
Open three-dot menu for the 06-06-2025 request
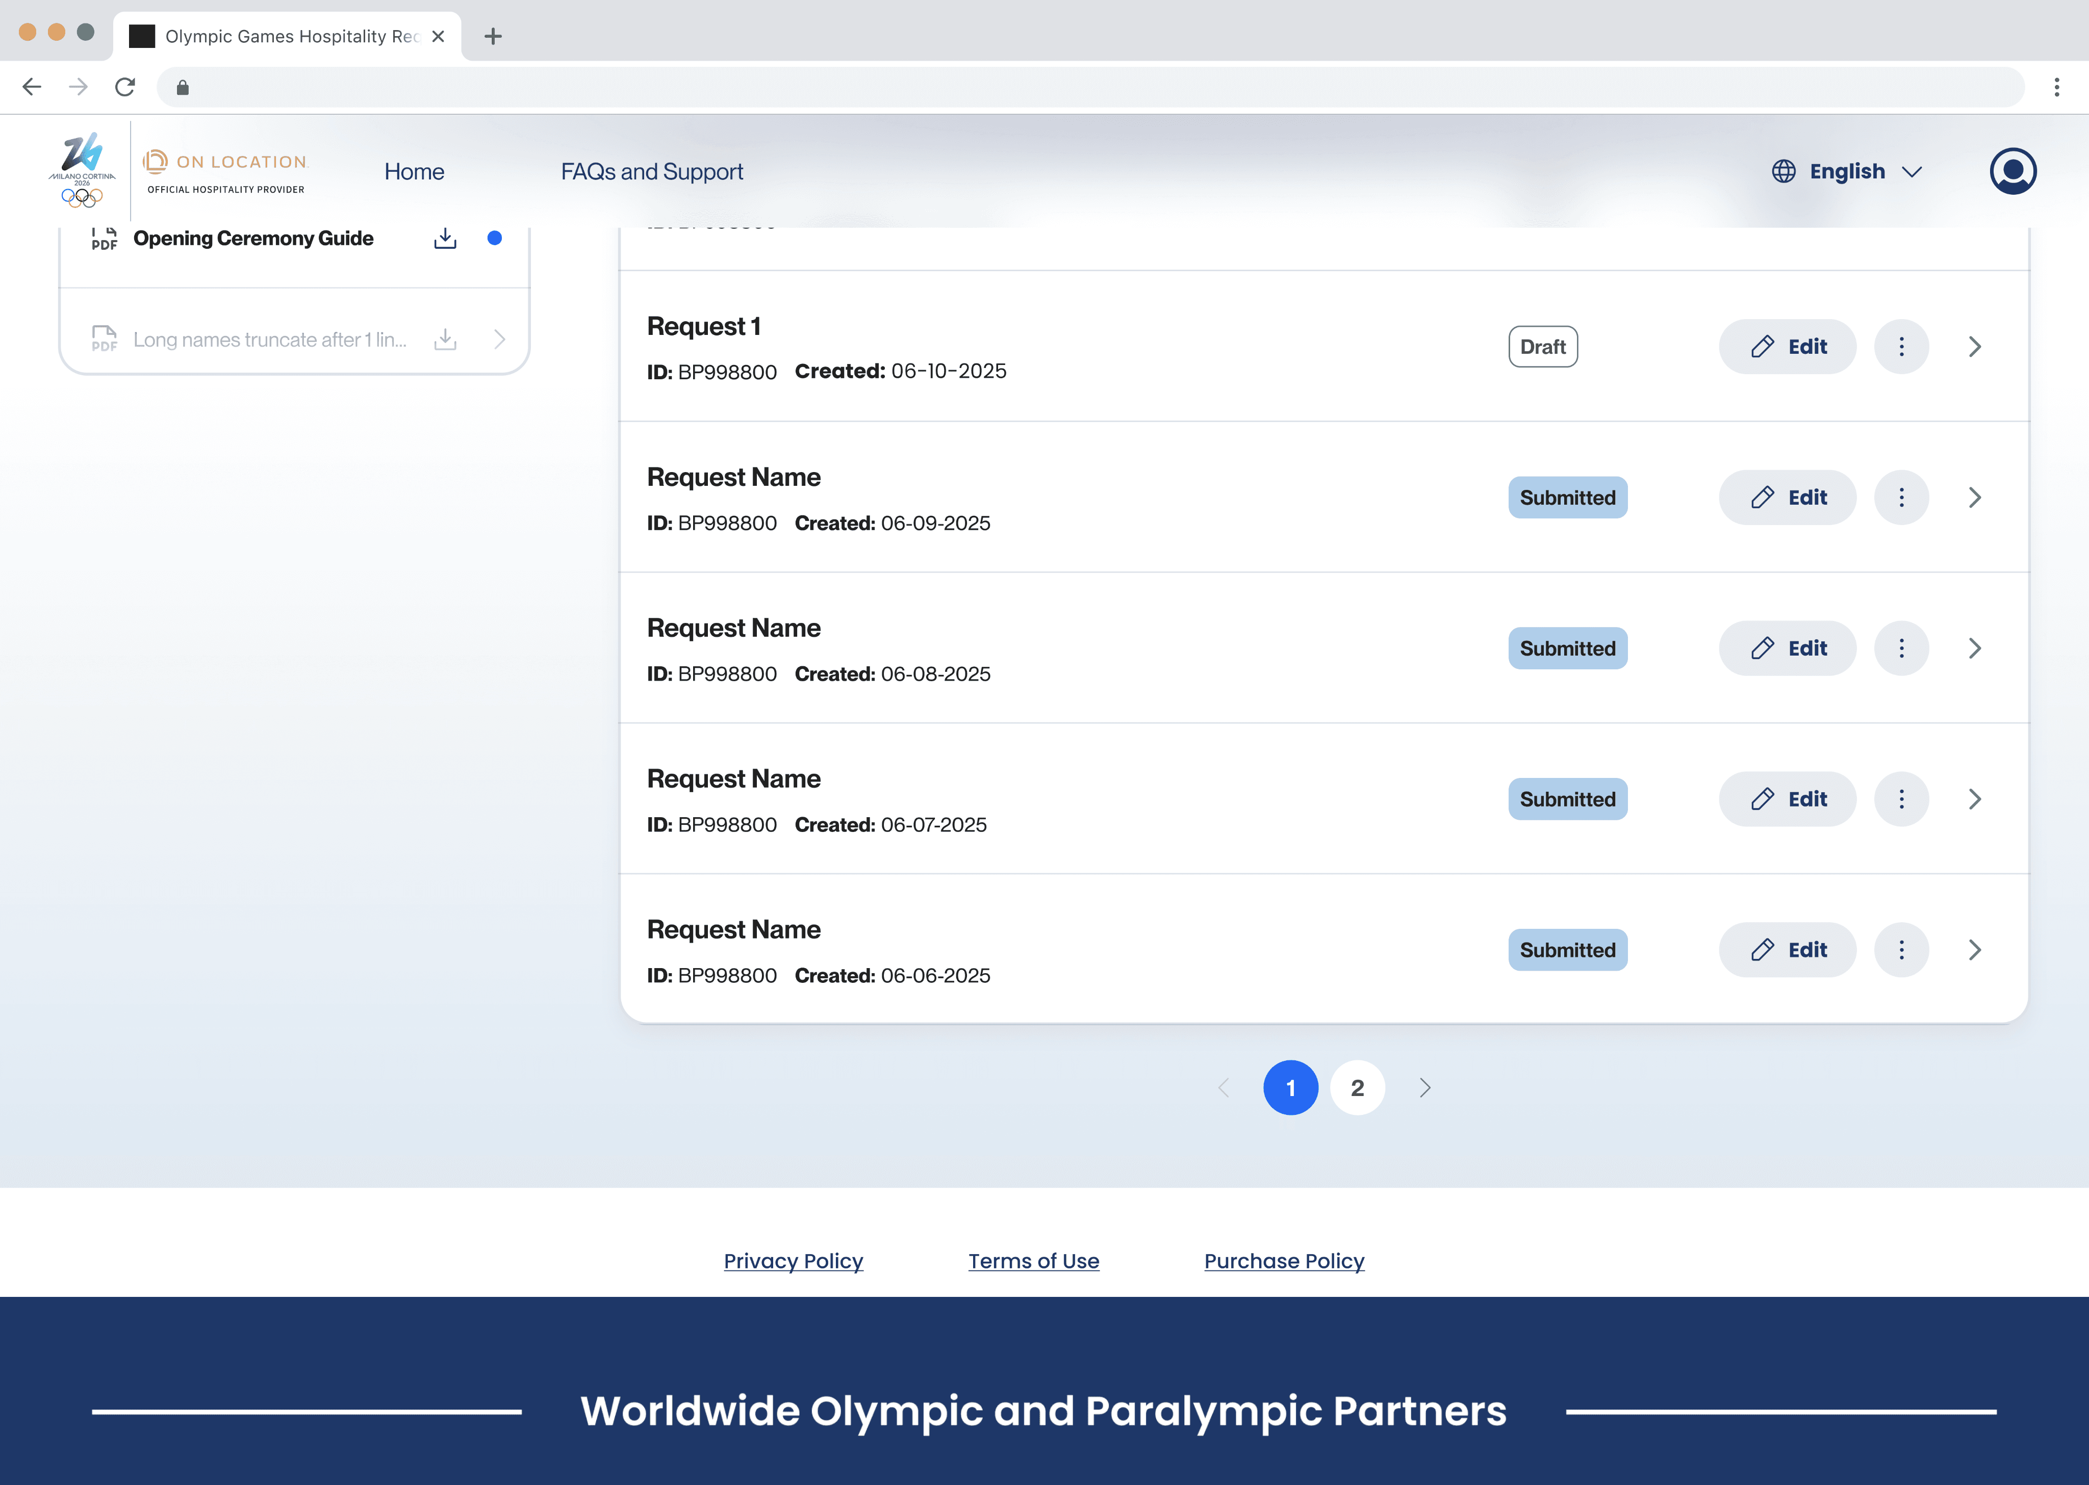1902,949
